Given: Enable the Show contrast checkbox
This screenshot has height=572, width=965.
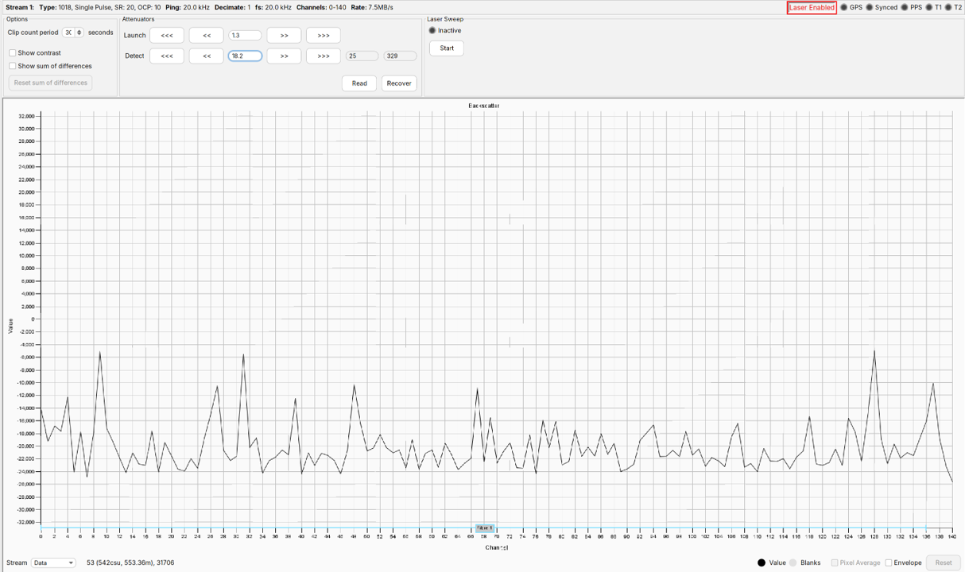Looking at the screenshot, I should click(12, 52).
